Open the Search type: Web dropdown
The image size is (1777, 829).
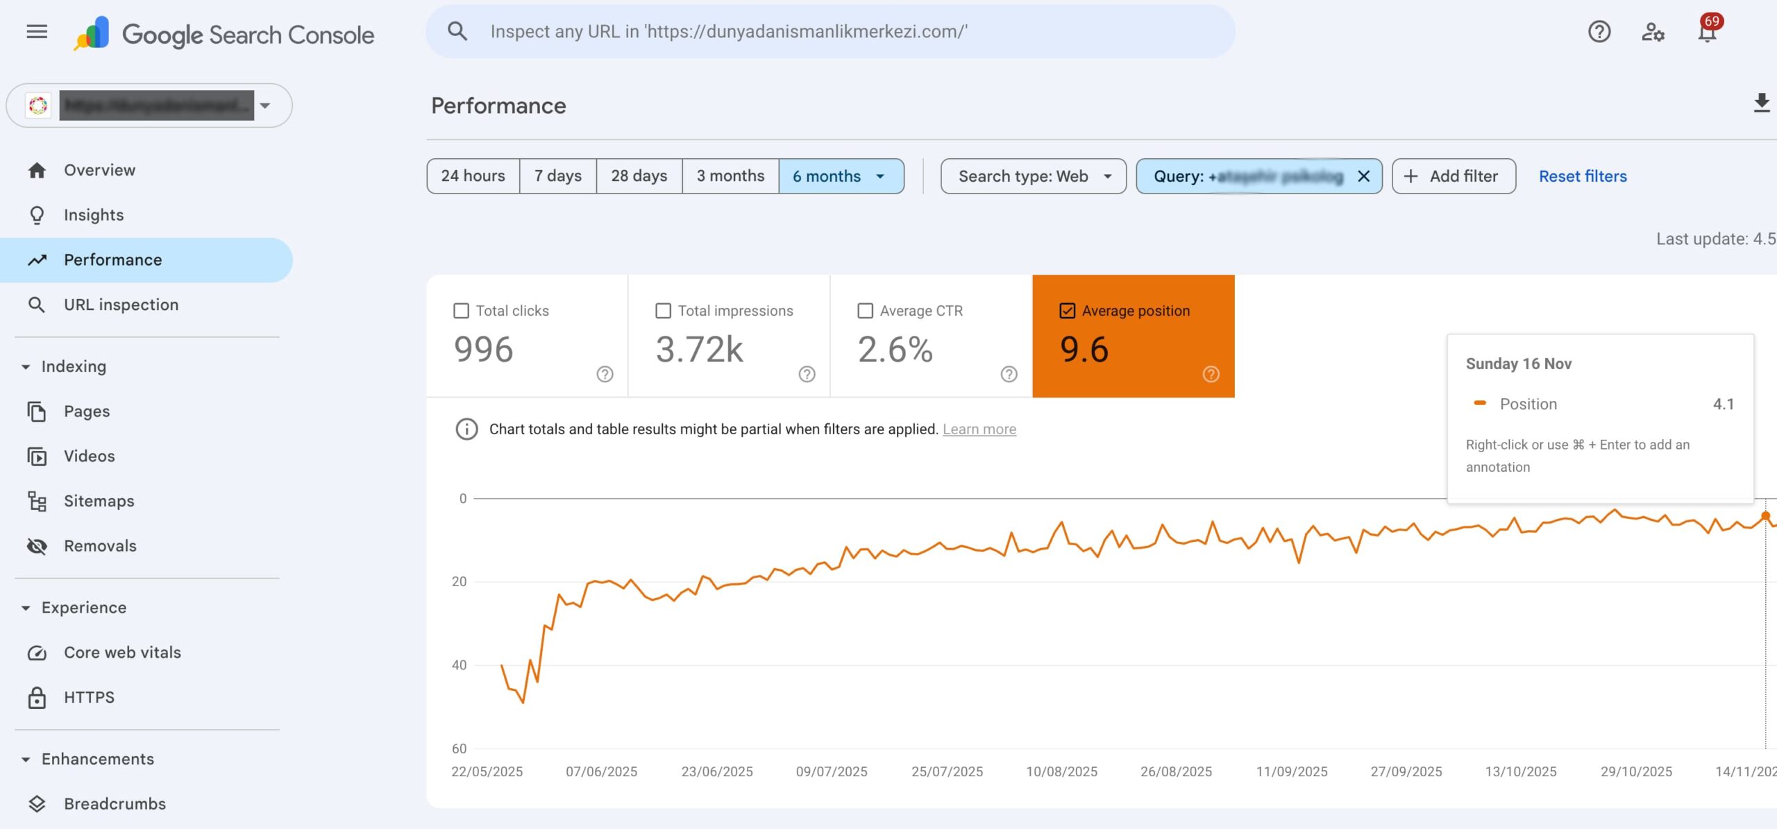(1033, 176)
